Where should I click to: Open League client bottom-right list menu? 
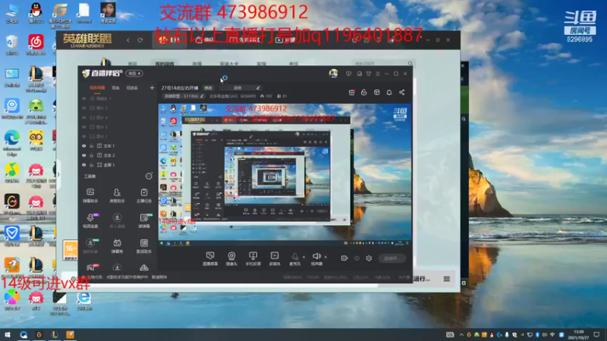pos(446,279)
